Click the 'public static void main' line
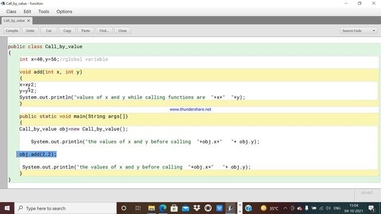This screenshot has height=214, width=381. click(x=74, y=117)
